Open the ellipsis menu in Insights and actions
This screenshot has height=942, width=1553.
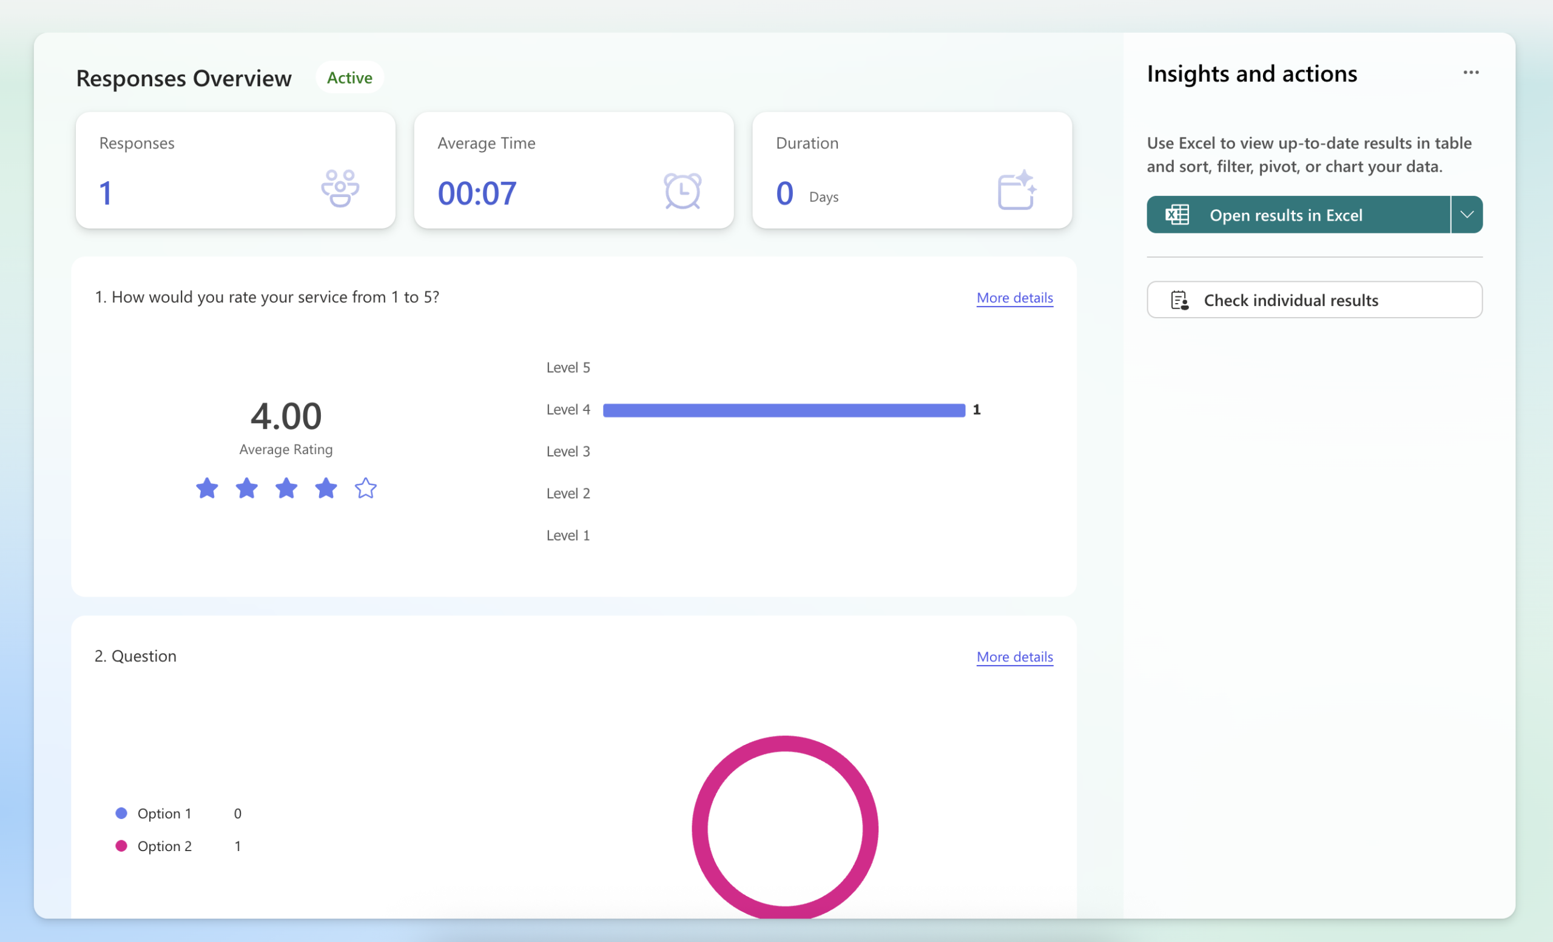coord(1471,72)
